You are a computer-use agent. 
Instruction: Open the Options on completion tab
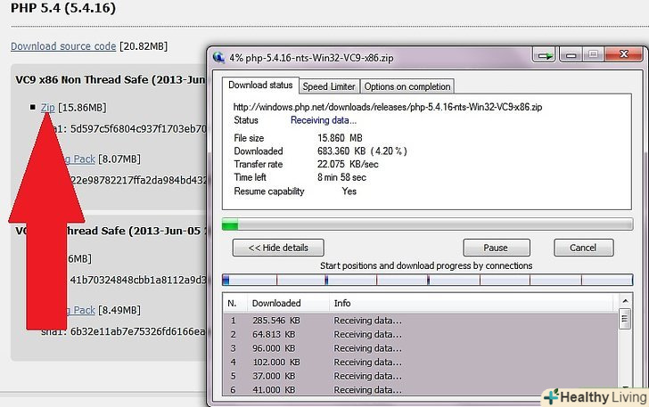tap(407, 86)
